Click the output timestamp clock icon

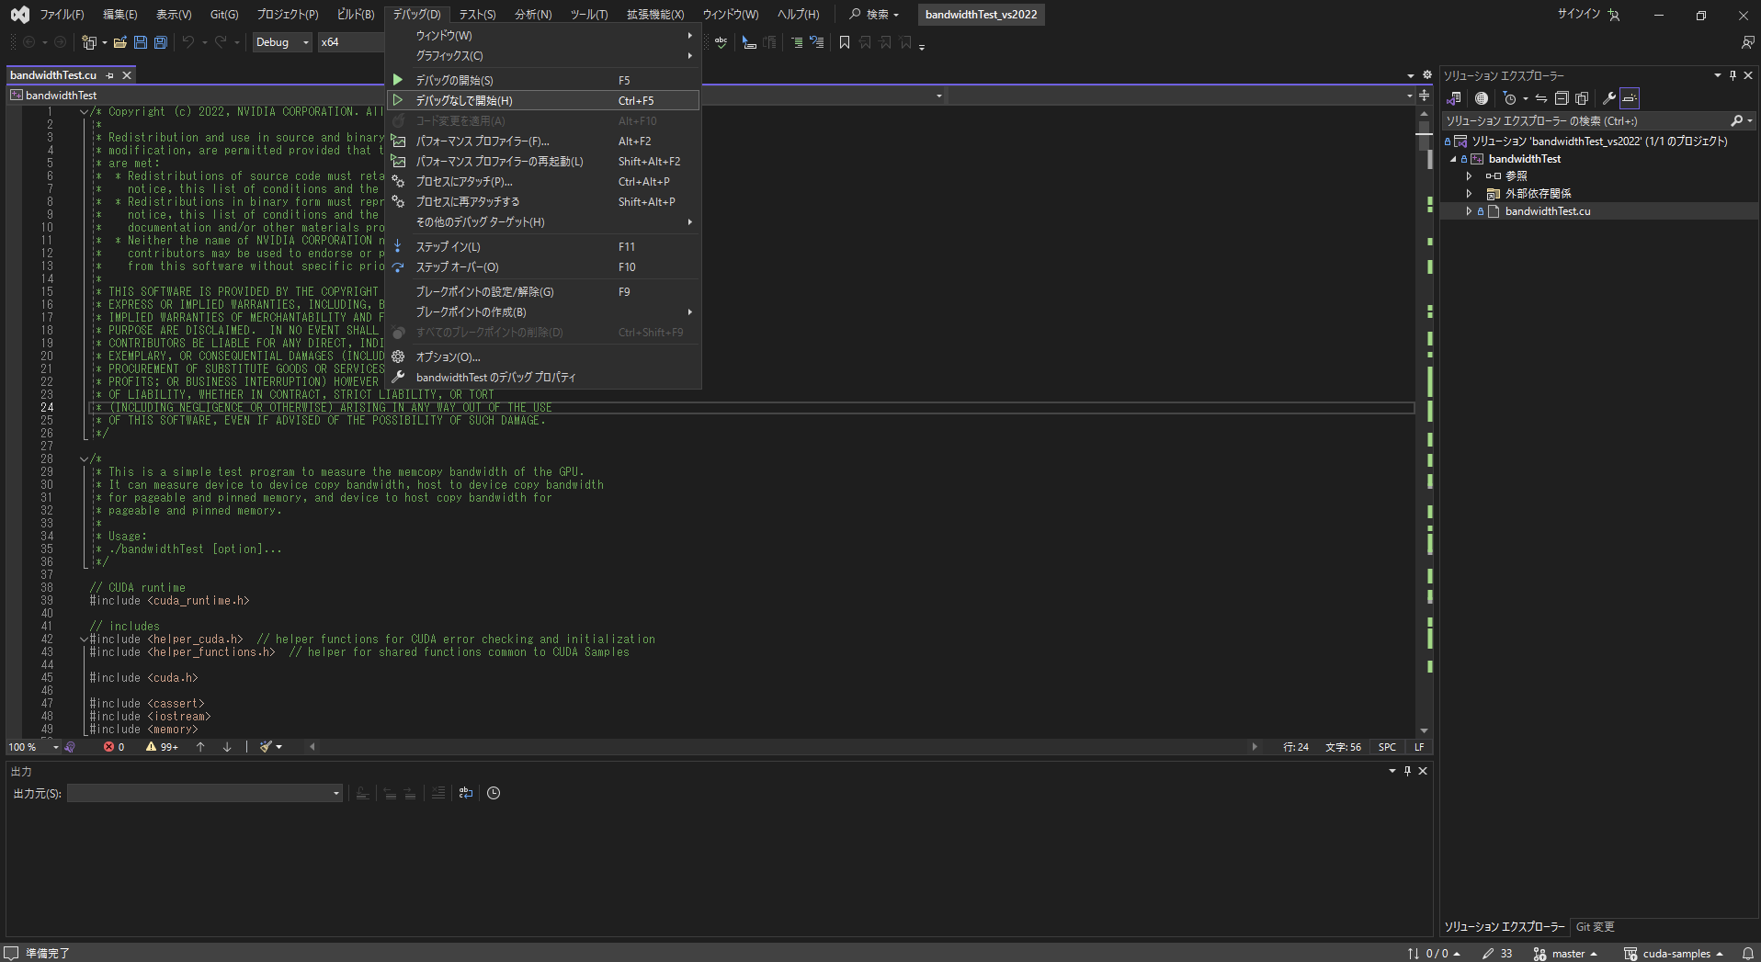tap(494, 793)
